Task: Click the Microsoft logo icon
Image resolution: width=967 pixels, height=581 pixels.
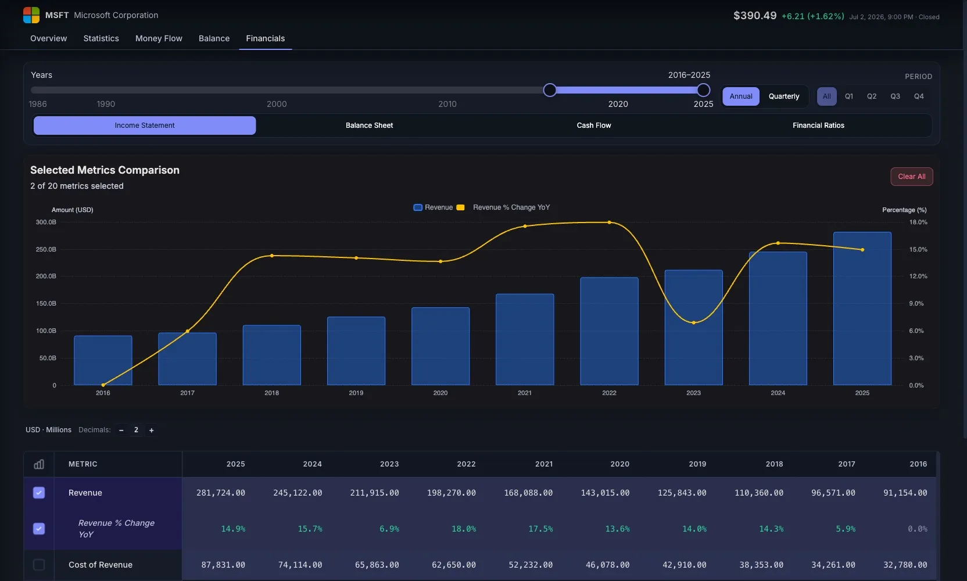Action: [31, 15]
